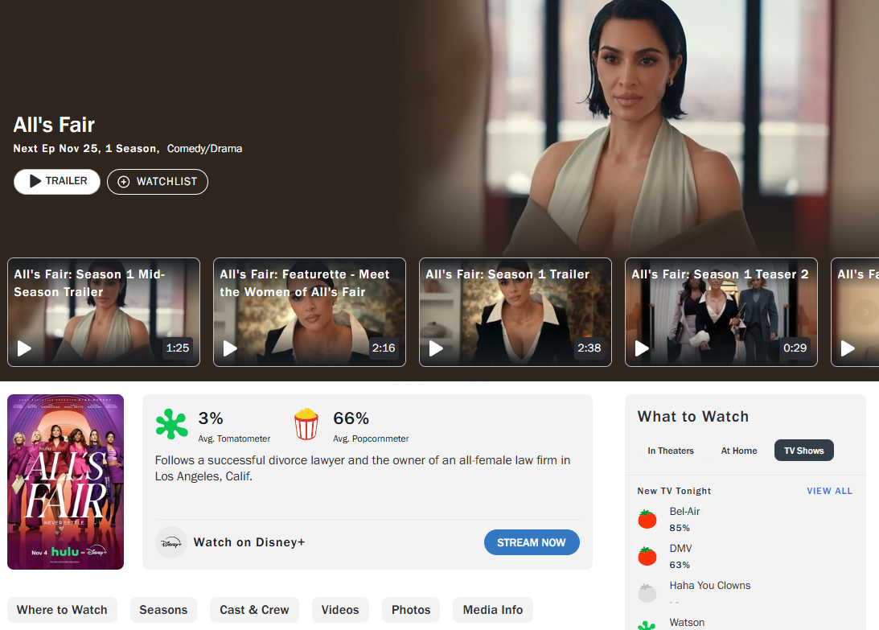Switch to the In Theaters tab
The width and height of the screenshot is (879, 630).
671,451
